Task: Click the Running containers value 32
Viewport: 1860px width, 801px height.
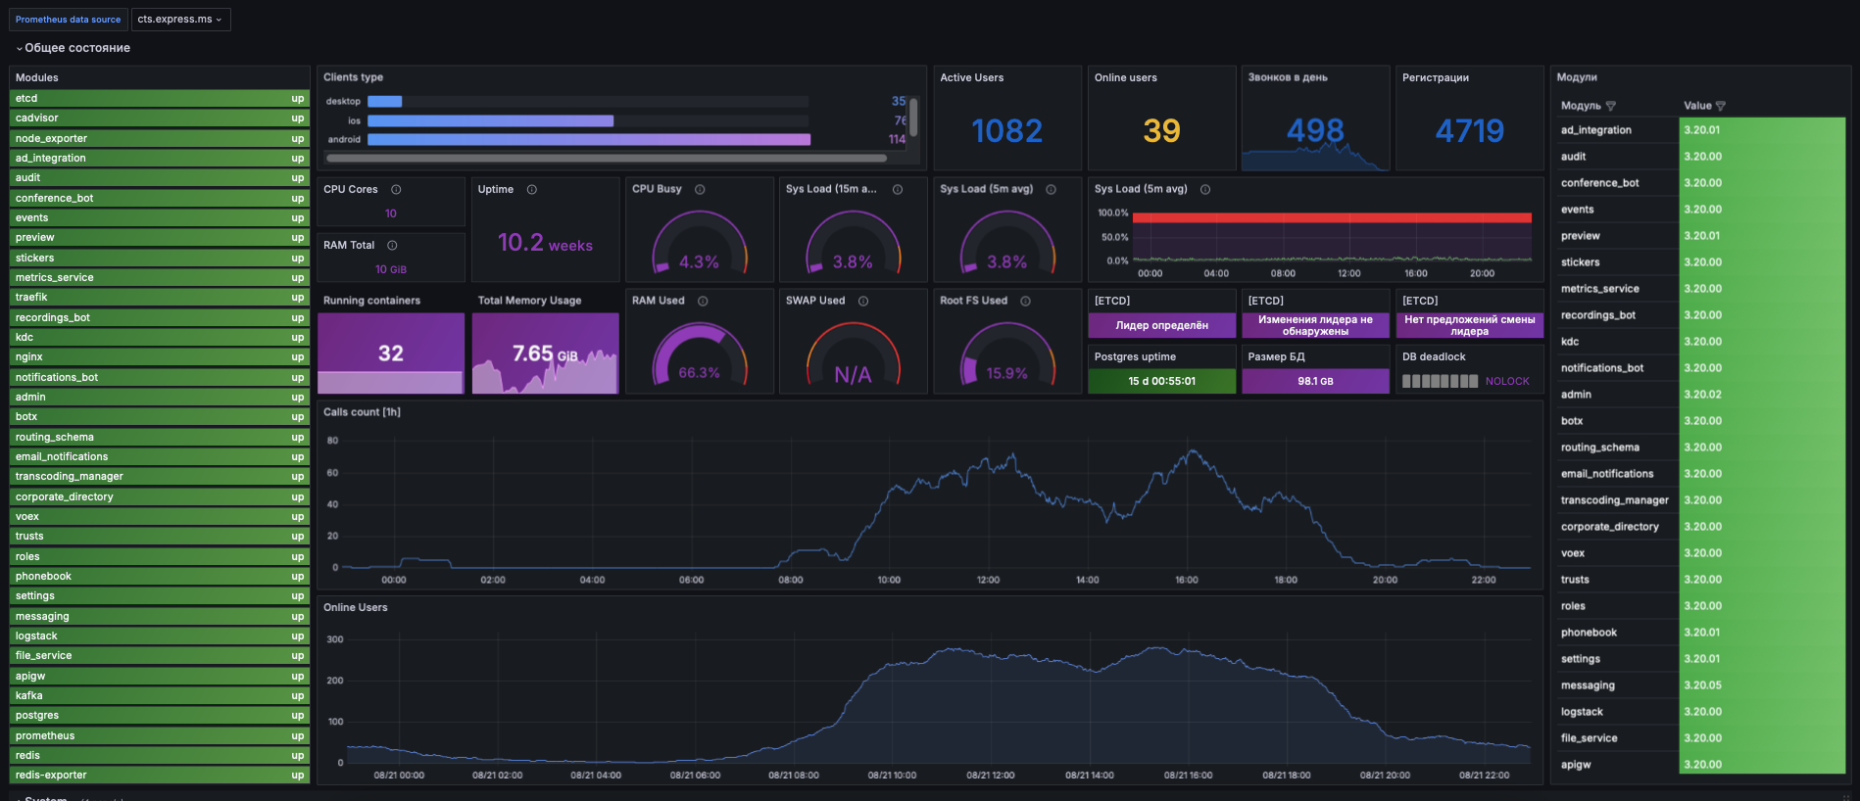Action: pyautogui.click(x=391, y=353)
